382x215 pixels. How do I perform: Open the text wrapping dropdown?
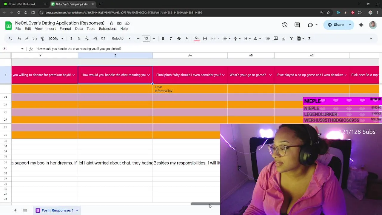[x=247, y=39]
